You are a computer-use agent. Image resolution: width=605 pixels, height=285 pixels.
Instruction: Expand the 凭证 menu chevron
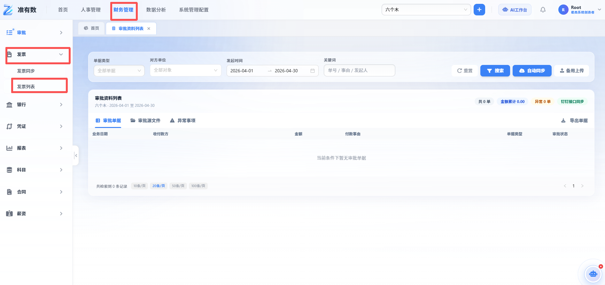[x=61, y=126]
